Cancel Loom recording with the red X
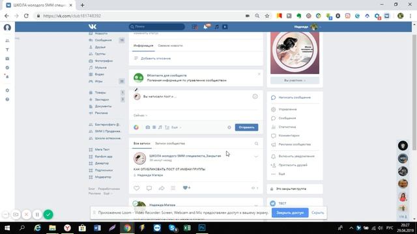Viewport: 417px width, 234px height. (x=26, y=214)
